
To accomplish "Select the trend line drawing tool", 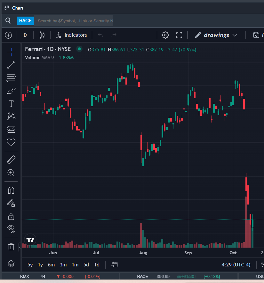I will (11, 65).
